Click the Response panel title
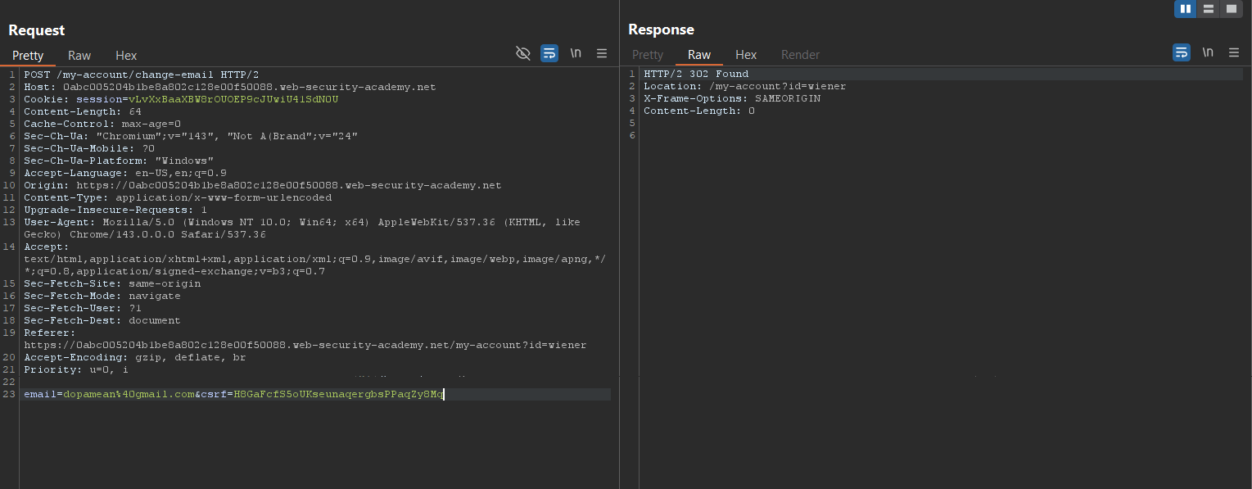Image resolution: width=1252 pixels, height=489 pixels. coord(661,29)
